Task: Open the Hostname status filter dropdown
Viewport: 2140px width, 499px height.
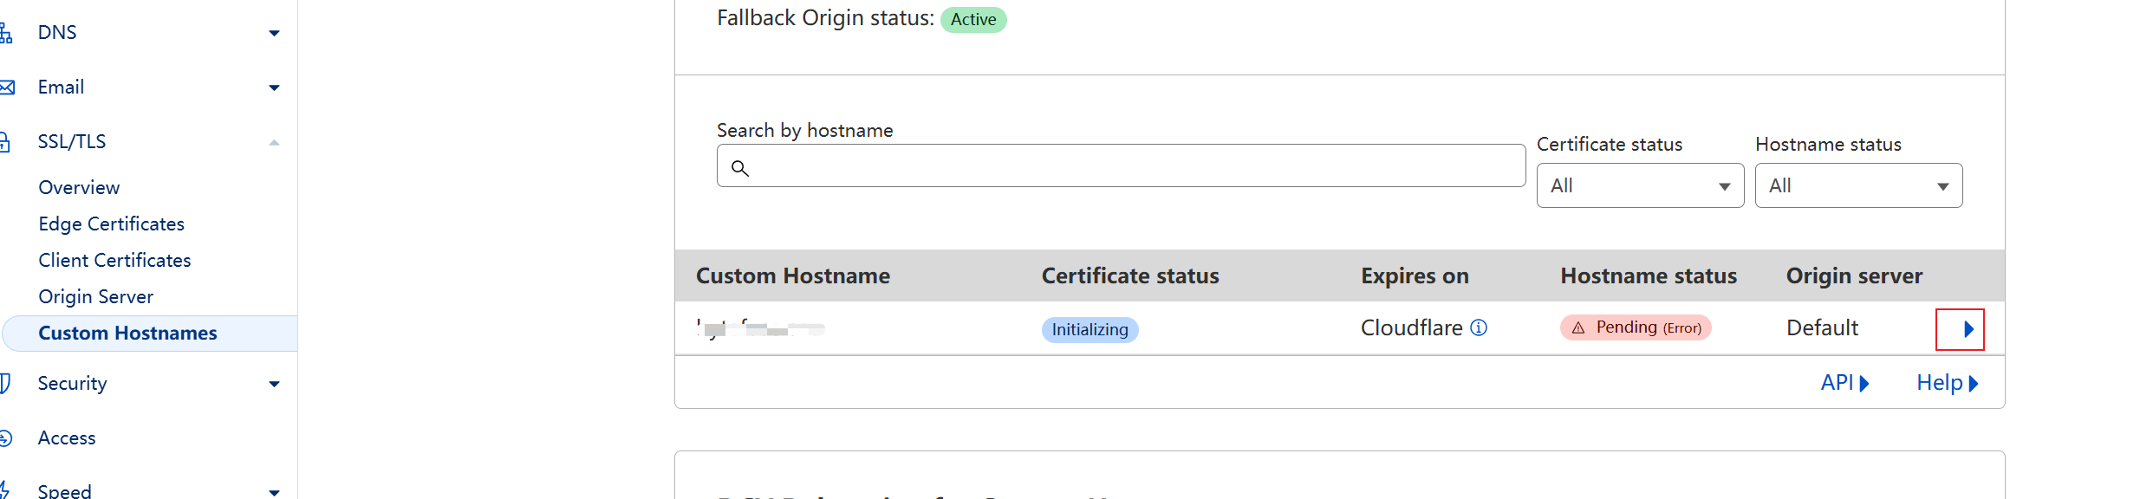Action: tap(1857, 185)
